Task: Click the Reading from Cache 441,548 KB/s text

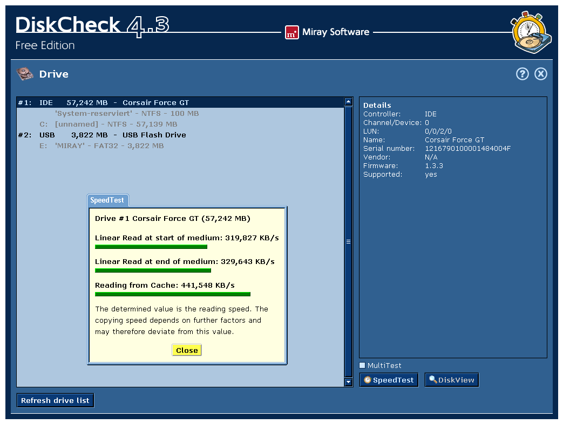Action: (x=165, y=286)
